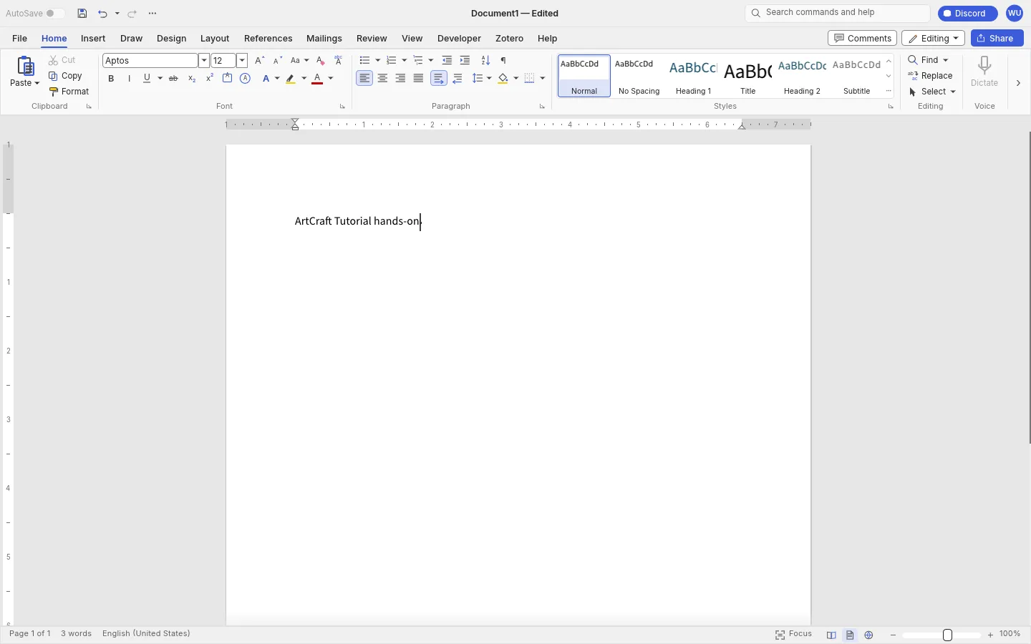Go to the Zotero tab
This screenshot has width=1031, height=644.
pyautogui.click(x=510, y=39)
